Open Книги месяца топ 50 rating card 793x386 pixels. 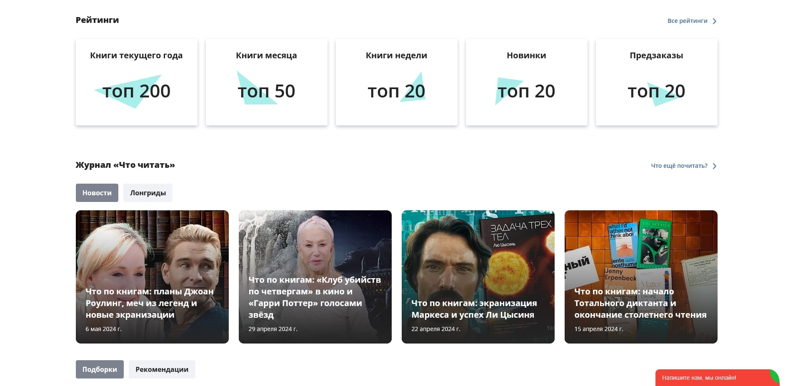pos(267,82)
